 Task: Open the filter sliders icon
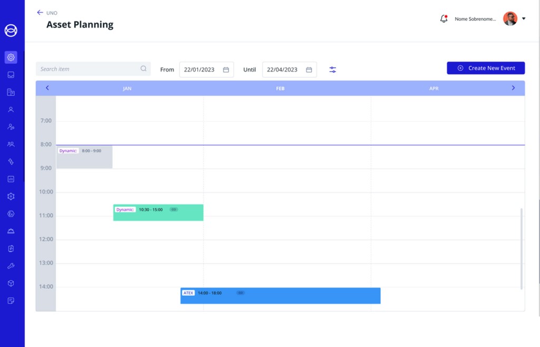tap(333, 70)
